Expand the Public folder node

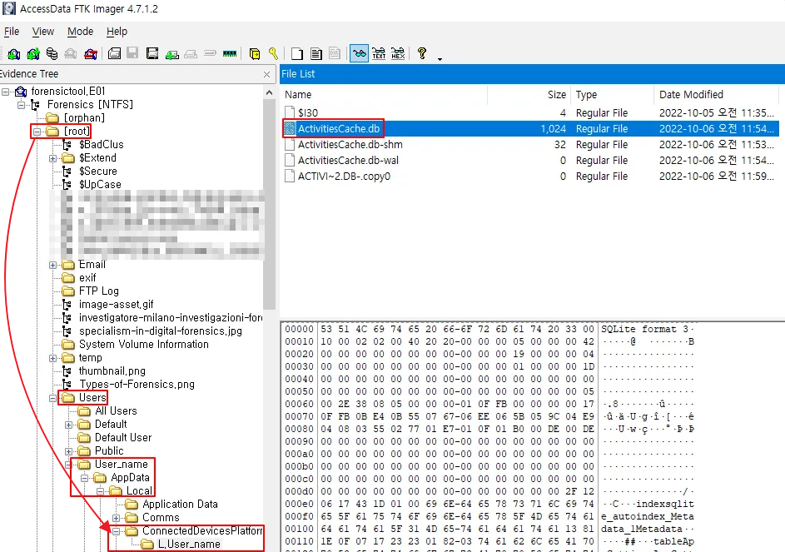(x=68, y=451)
